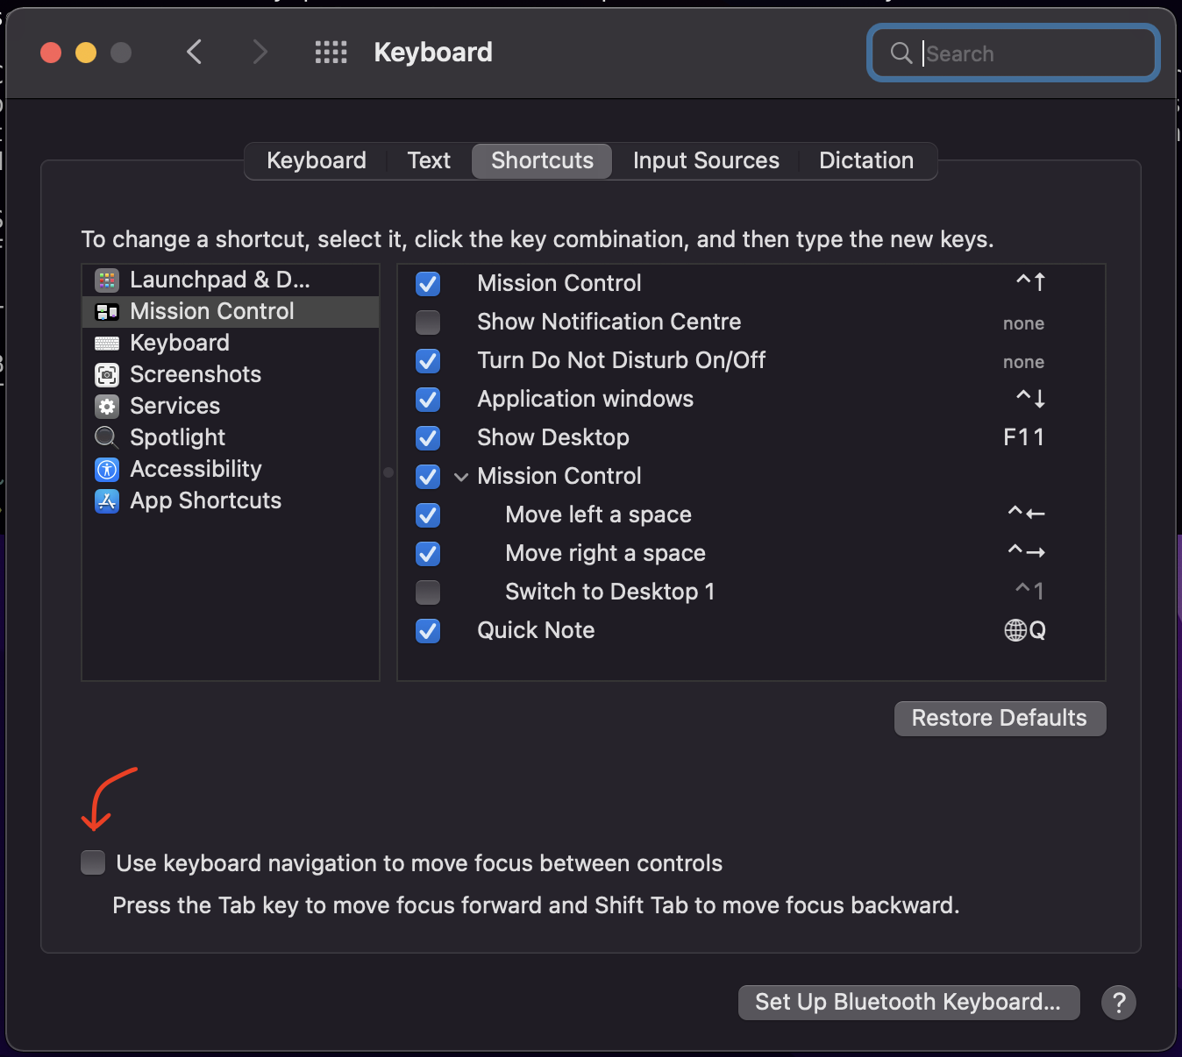Enable keyboard navigation to move focus checkbox

[x=93, y=862]
